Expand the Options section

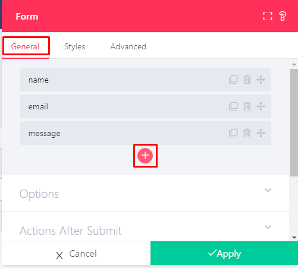pos(145,194)
